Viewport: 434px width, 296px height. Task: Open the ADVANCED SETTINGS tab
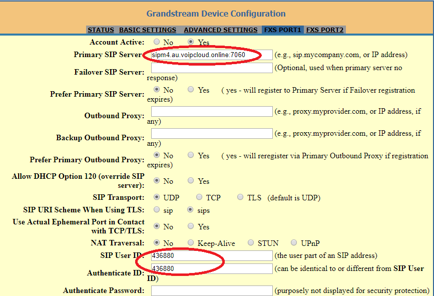(x=221, y=30)
